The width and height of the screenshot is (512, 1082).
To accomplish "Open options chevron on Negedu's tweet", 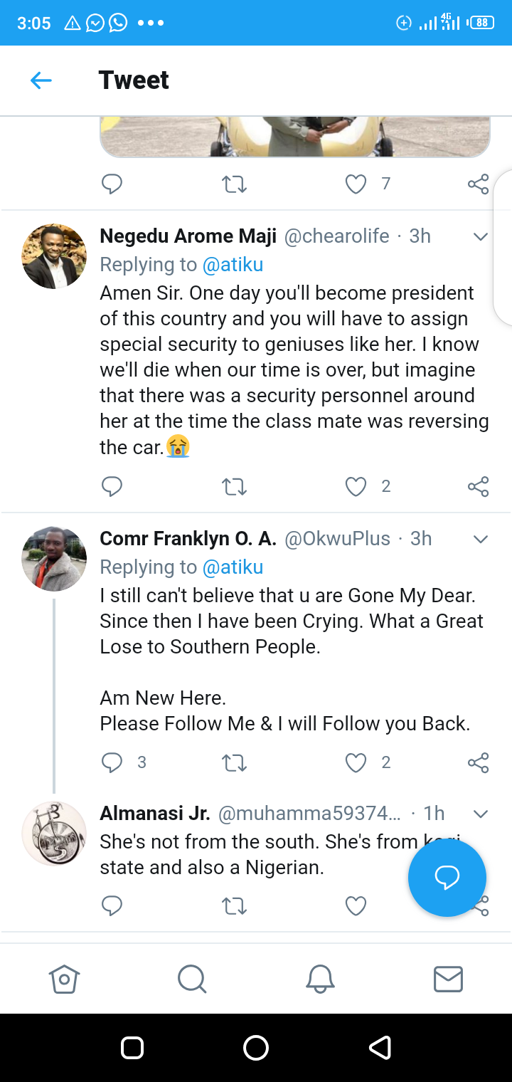I will (481, 236).
